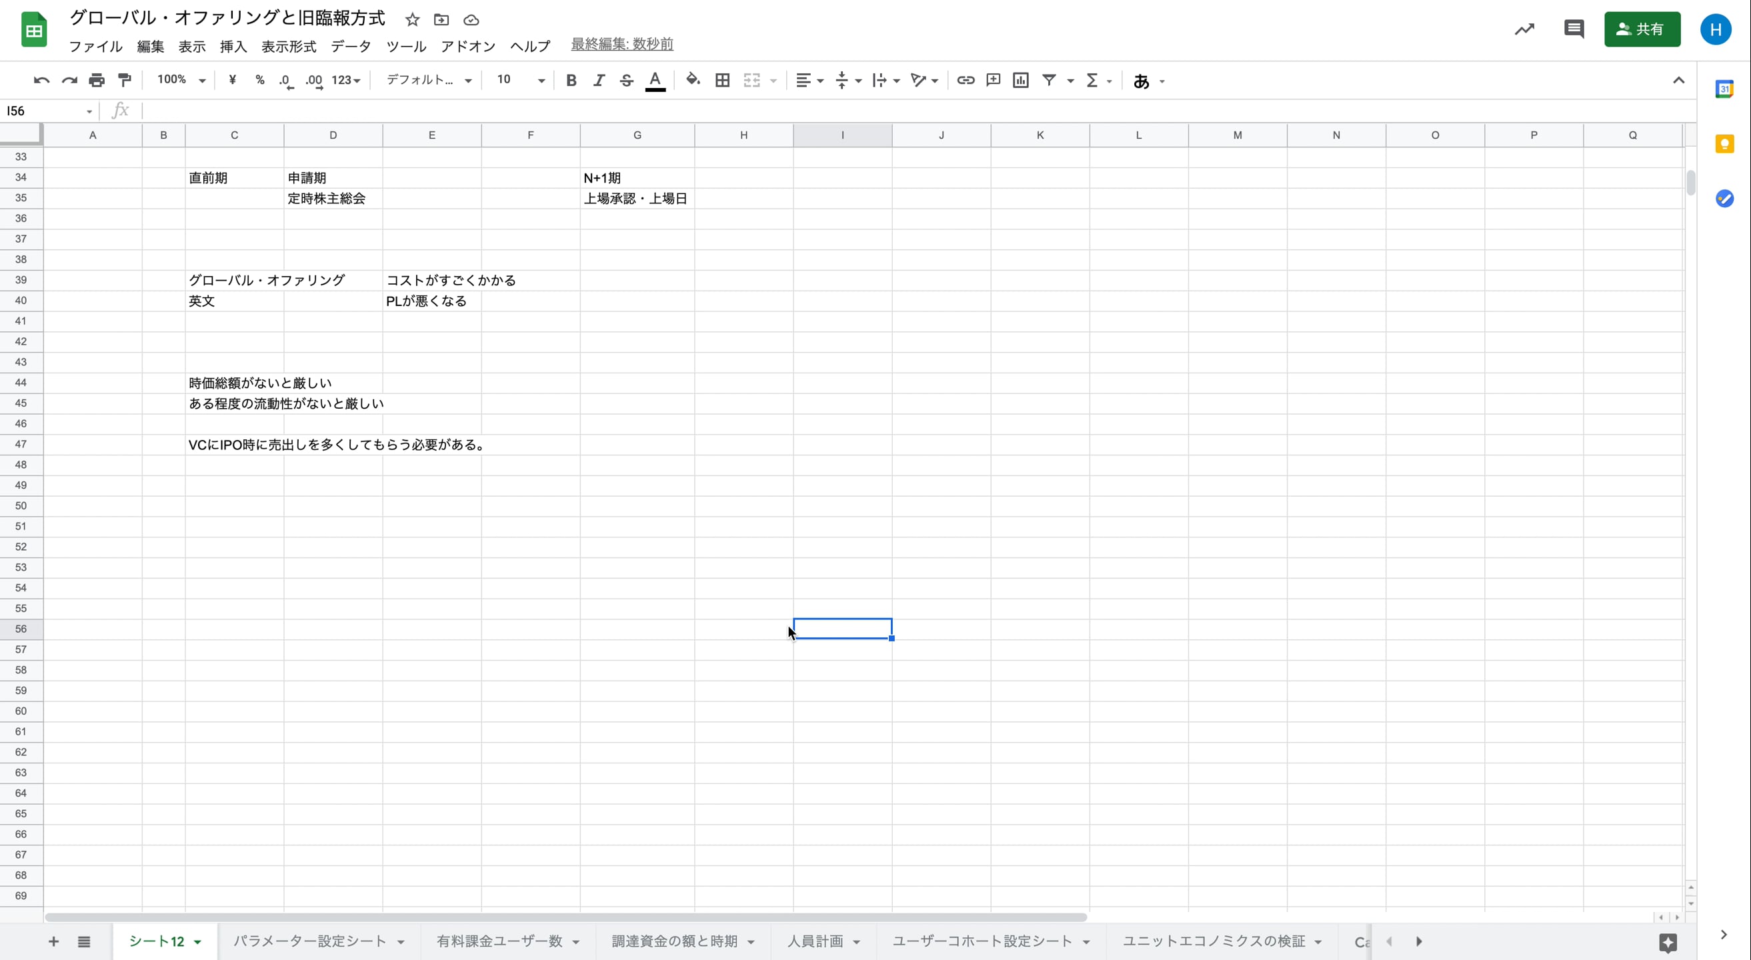
Task: Open the 最終編集: 数秒前 history link
Action: [x=621, y=44]
